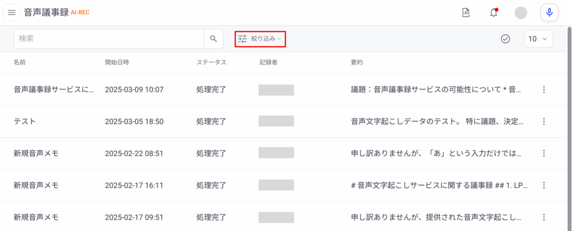The height and width of the screenshot is (231, 572).
Task: Click the 名前 column header
Action: tap(20, 62)
